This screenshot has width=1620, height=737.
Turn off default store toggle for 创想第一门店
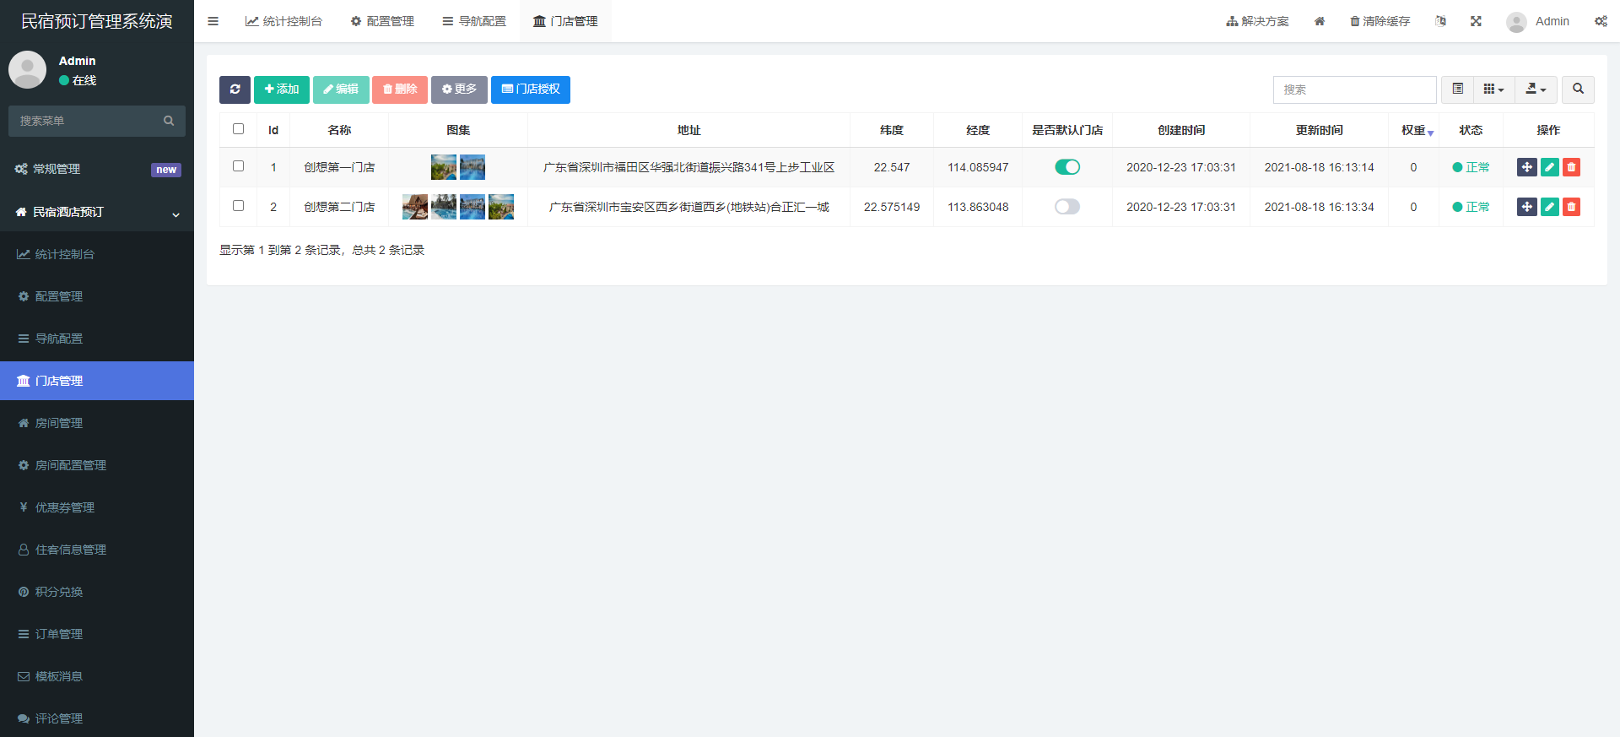tap(1066, 167)
